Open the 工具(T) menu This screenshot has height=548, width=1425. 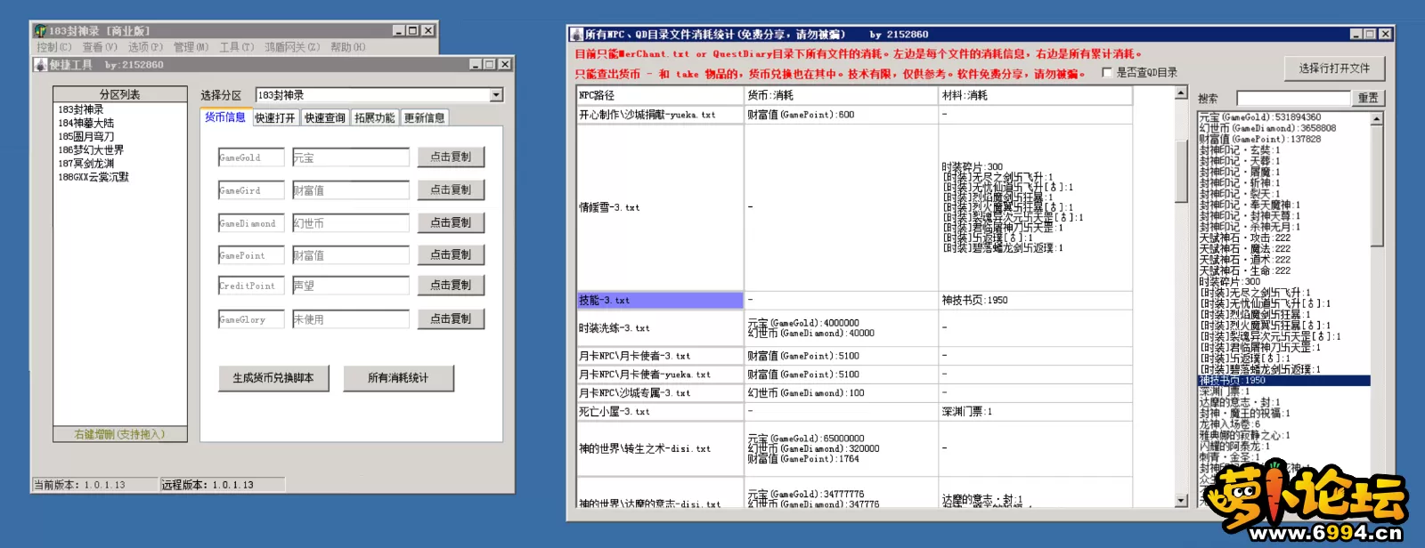tap(236, 47)
